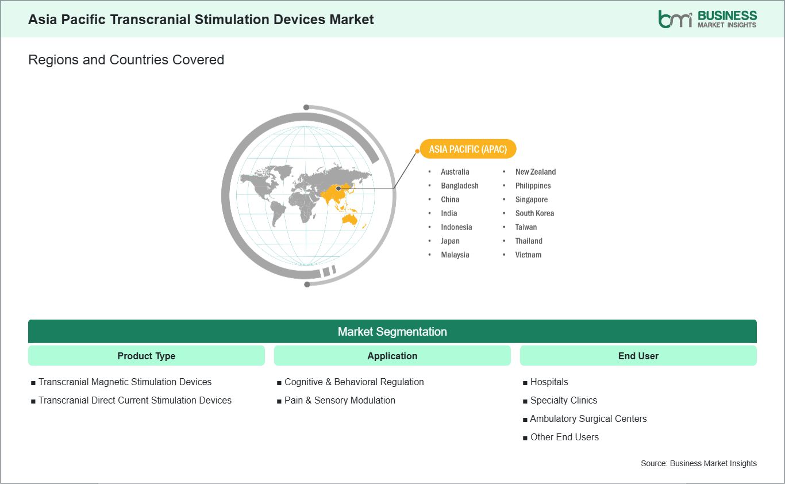This screenshot has height=484, width=785.
Task: Click Singapore in the country list
Action: (532, 199)
